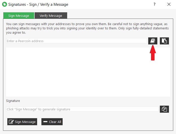The width and height of the screenshot is (176, 134).
Task: Click inside the large message text area
Action: (88, 72)
